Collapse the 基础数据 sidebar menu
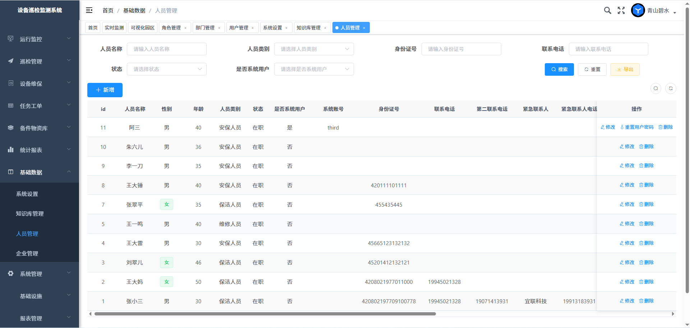 (40, 172)
